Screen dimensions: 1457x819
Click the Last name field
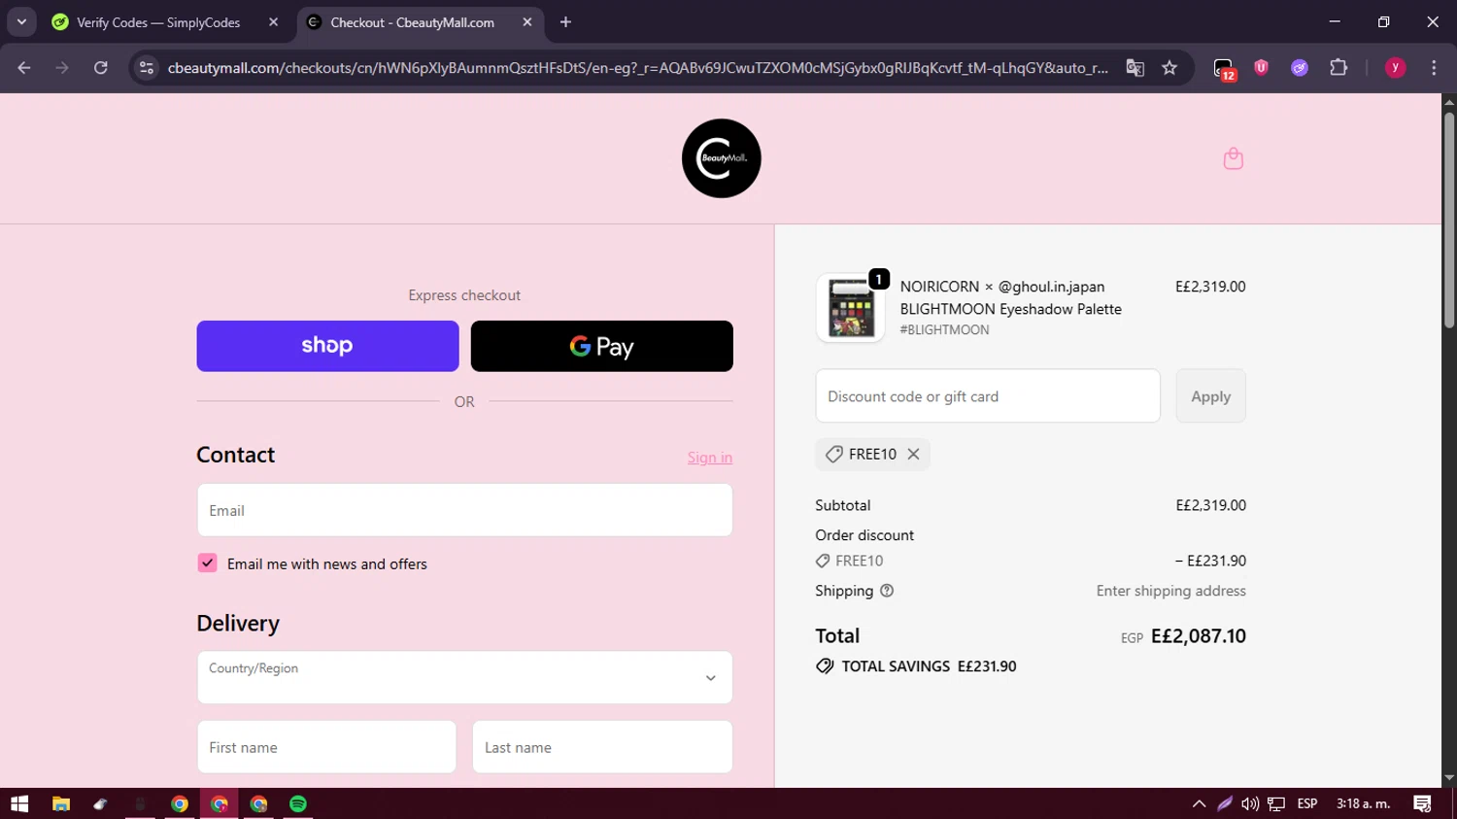click(x=602, y=747)
